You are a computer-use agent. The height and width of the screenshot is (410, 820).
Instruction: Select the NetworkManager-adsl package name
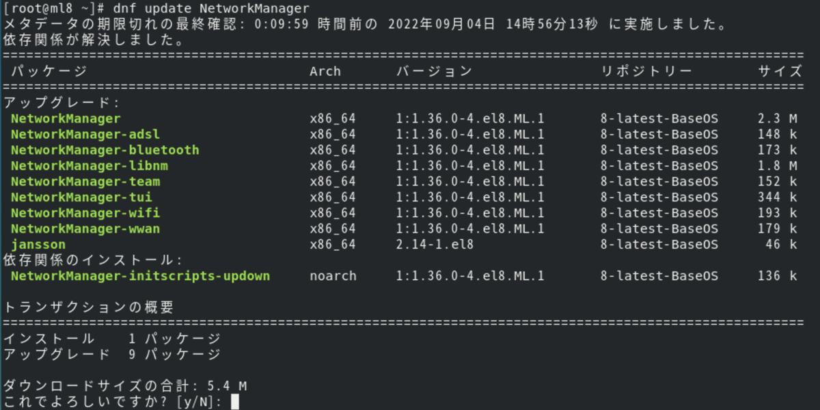pos(85,134)
